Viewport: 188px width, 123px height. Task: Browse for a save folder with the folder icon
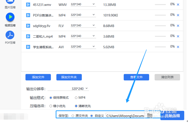tap(150, 116)
